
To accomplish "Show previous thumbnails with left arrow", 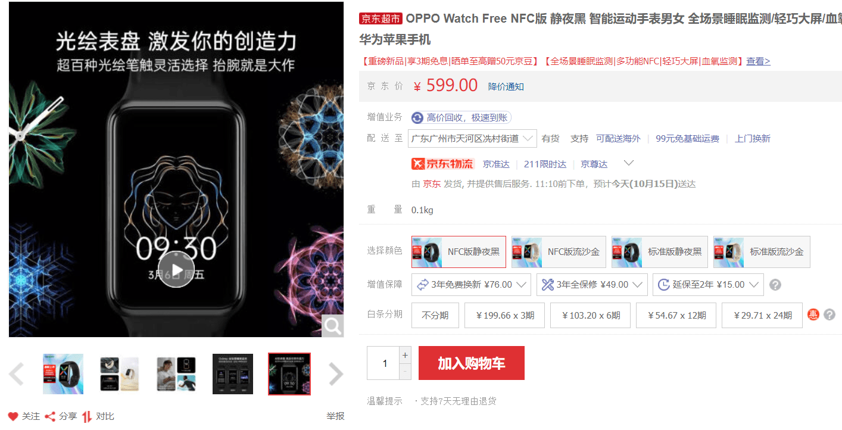I will [17, 374].
